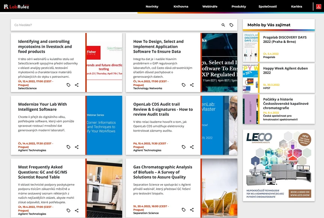Click 'Agilent Technologies' on Modernize Your Lab card
Image resolution: width=324 pixels, height=218 pixels.
(x=32, y=150)
